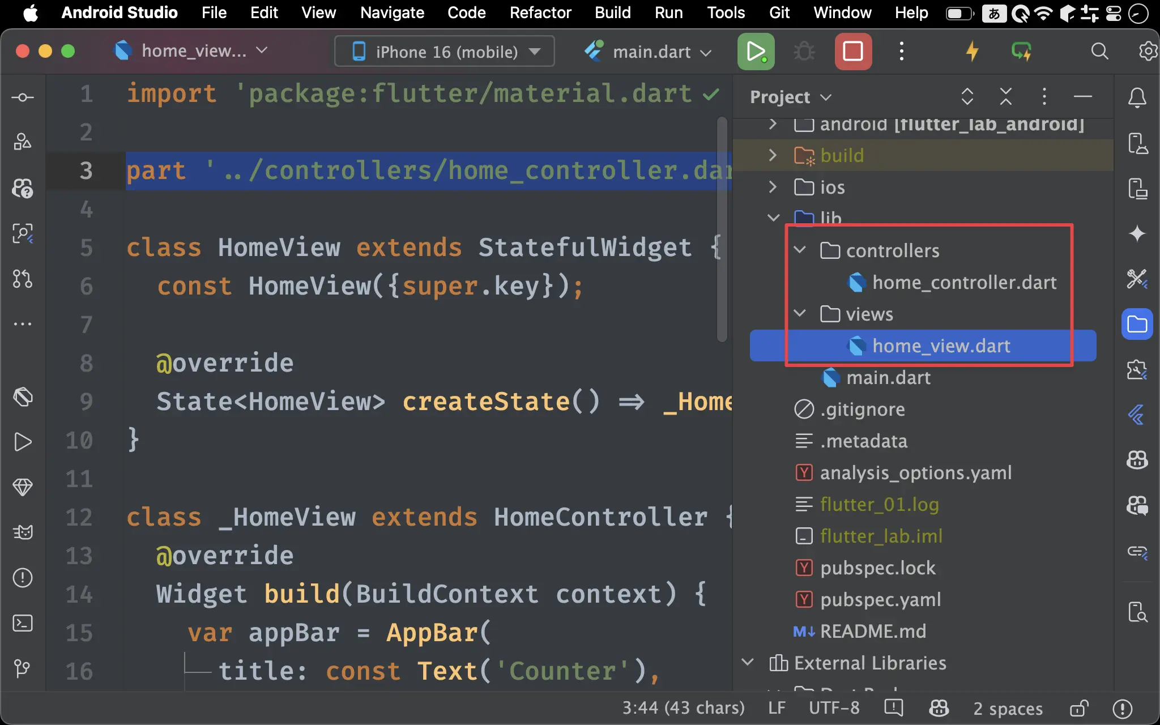Open the Refactor menu
Image resolution: width=1160 pixels, height=725 pixels.
[540, 12]
